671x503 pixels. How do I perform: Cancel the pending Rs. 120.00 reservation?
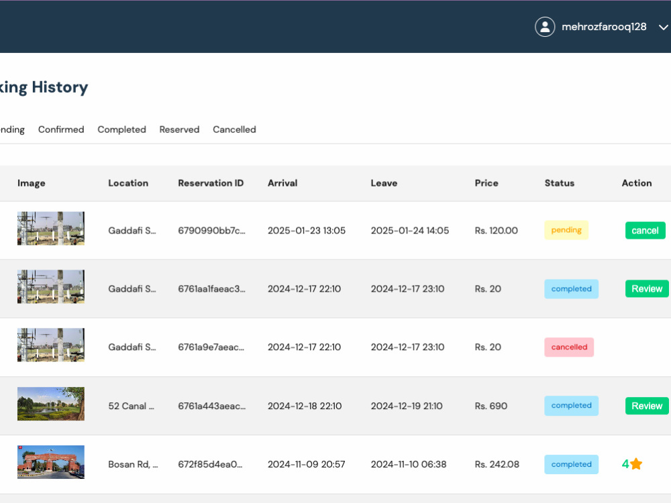[645, 231]
